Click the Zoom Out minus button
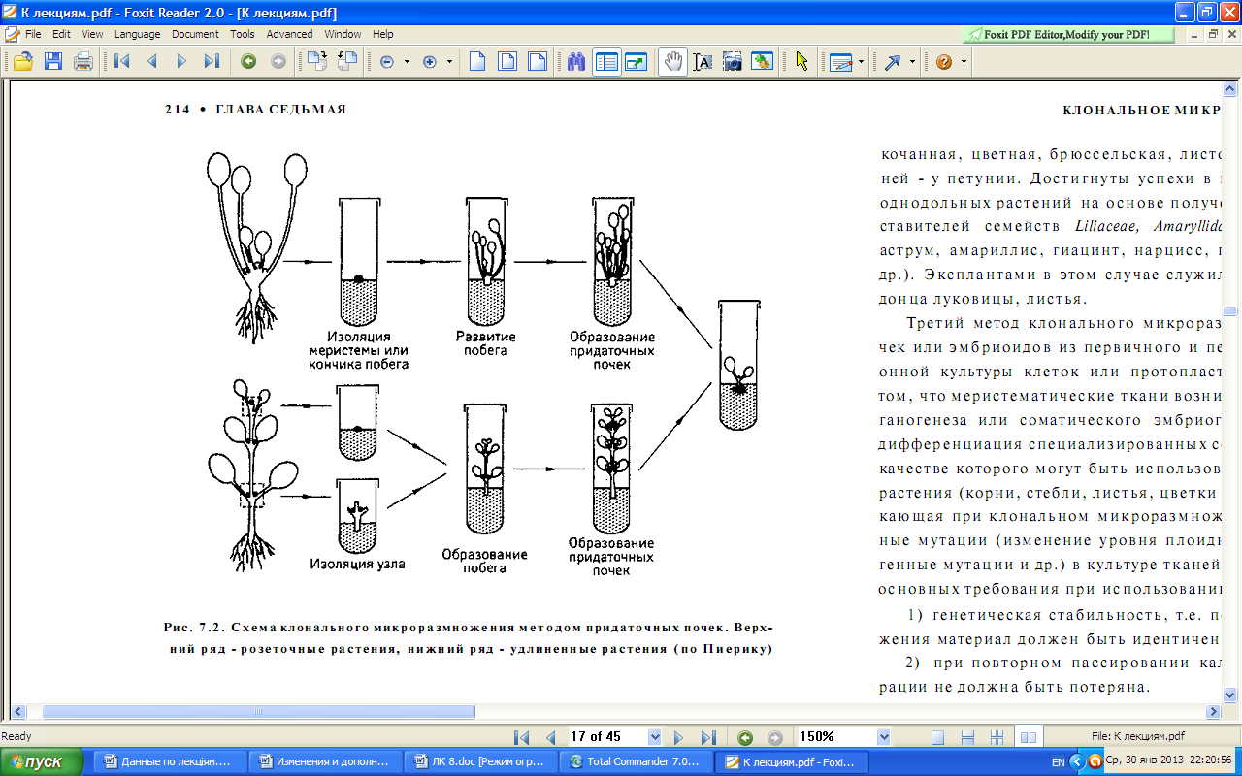 387,61
